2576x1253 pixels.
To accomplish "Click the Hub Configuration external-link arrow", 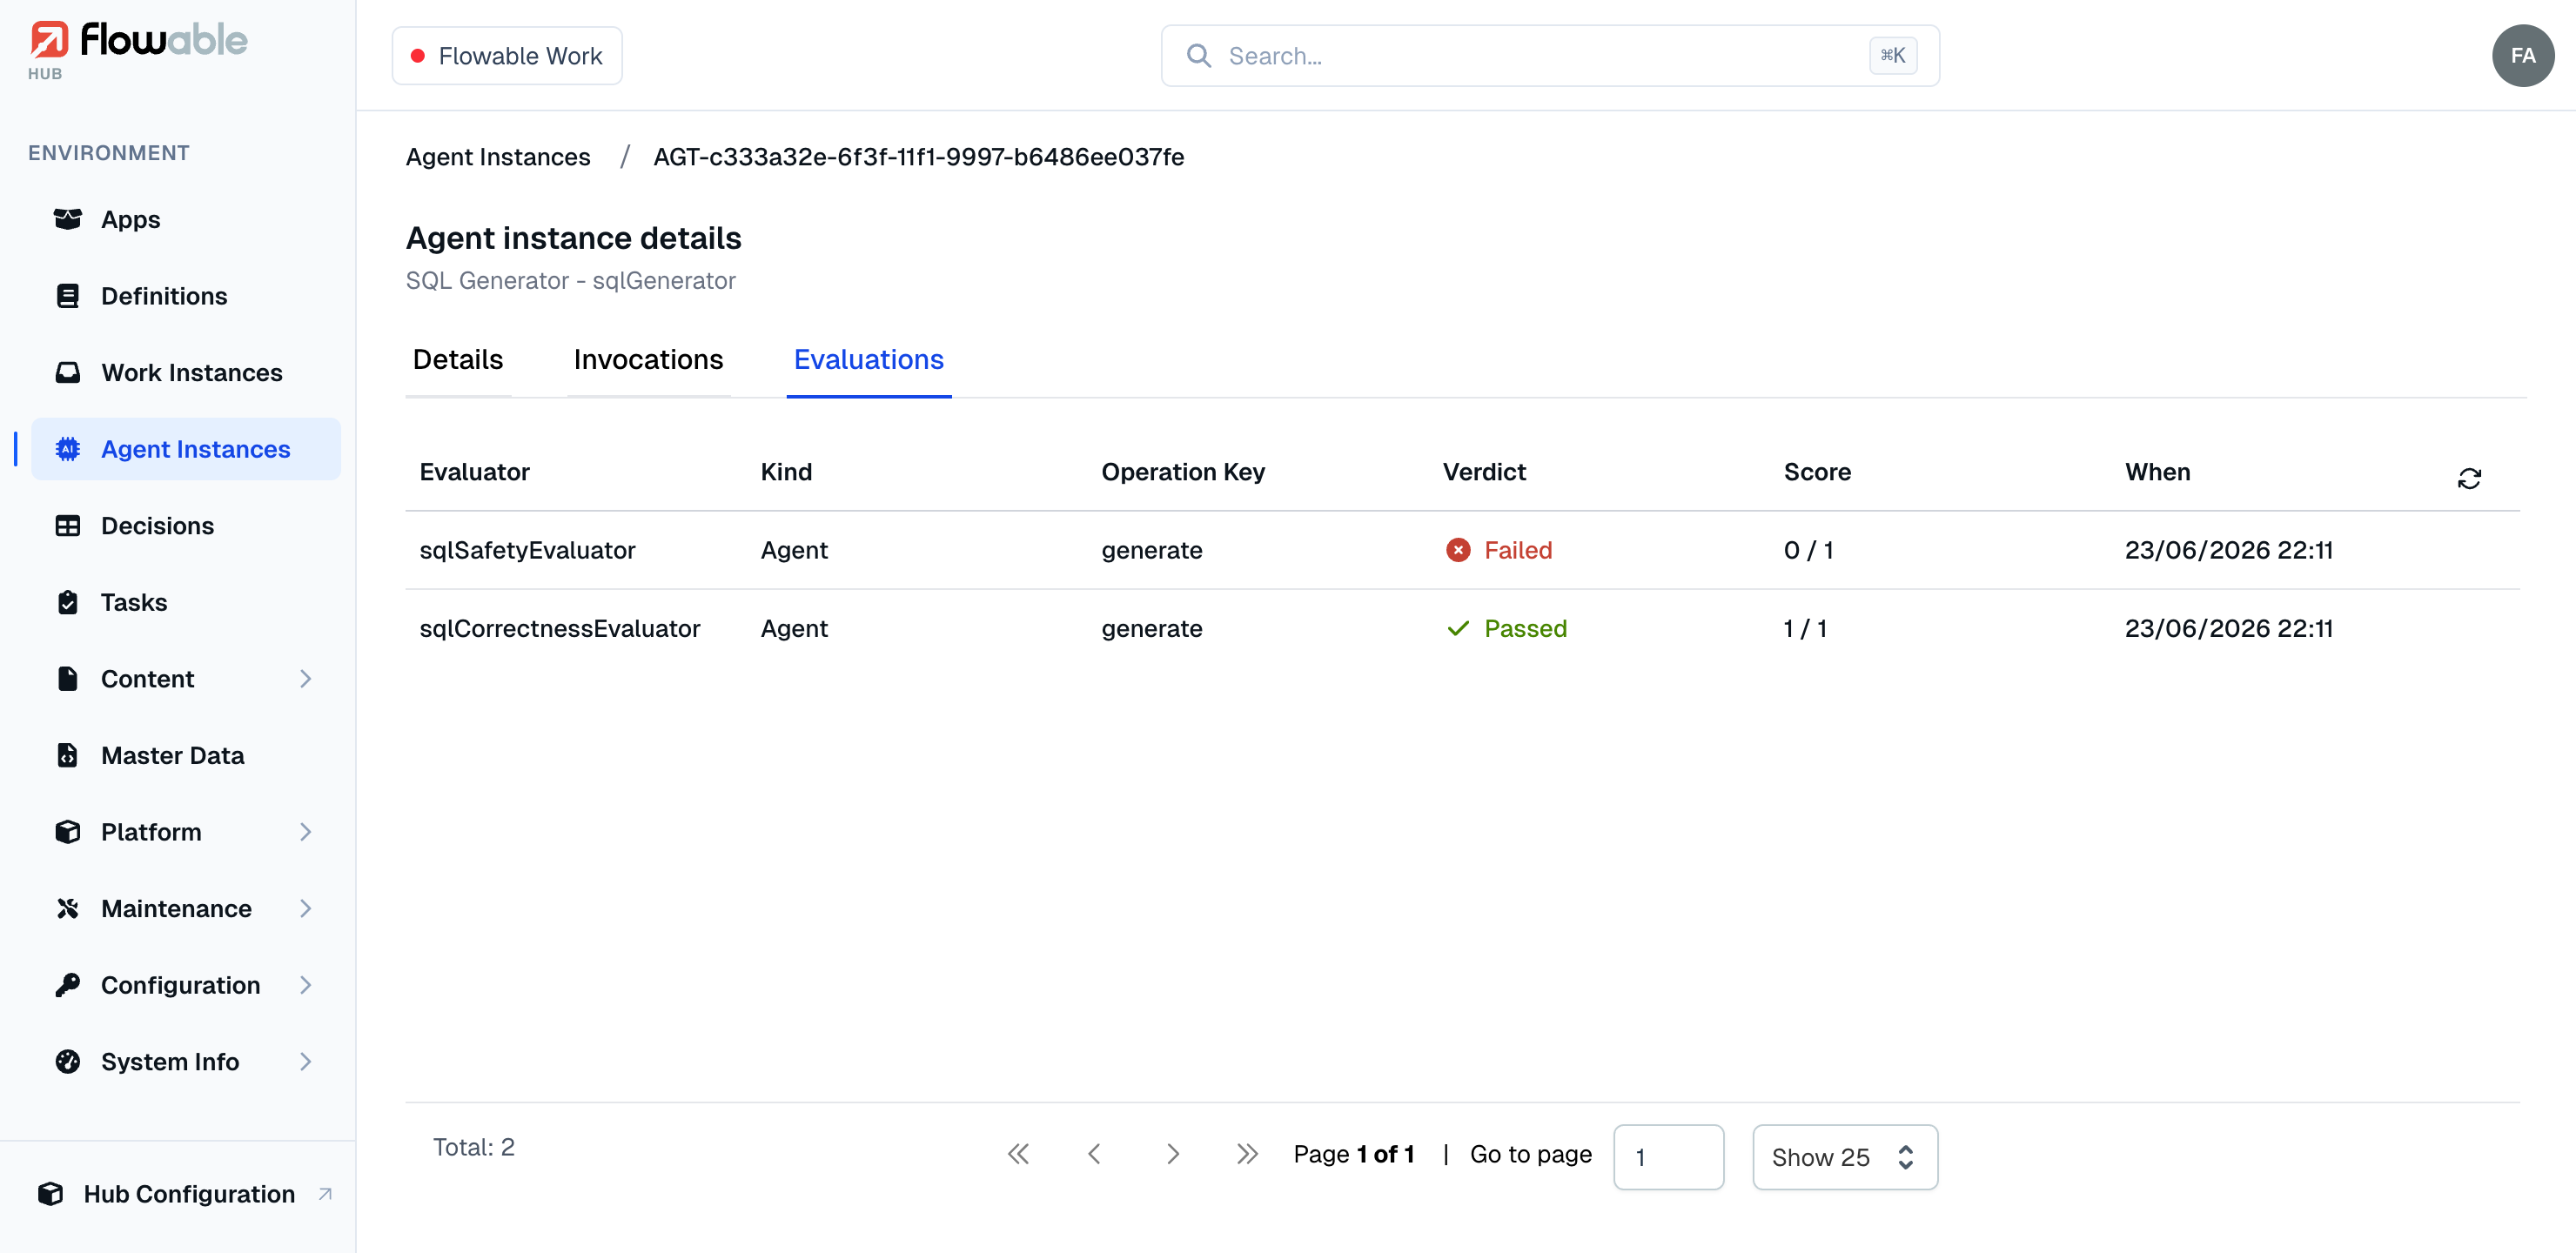I will click(x=325, y=1194).
